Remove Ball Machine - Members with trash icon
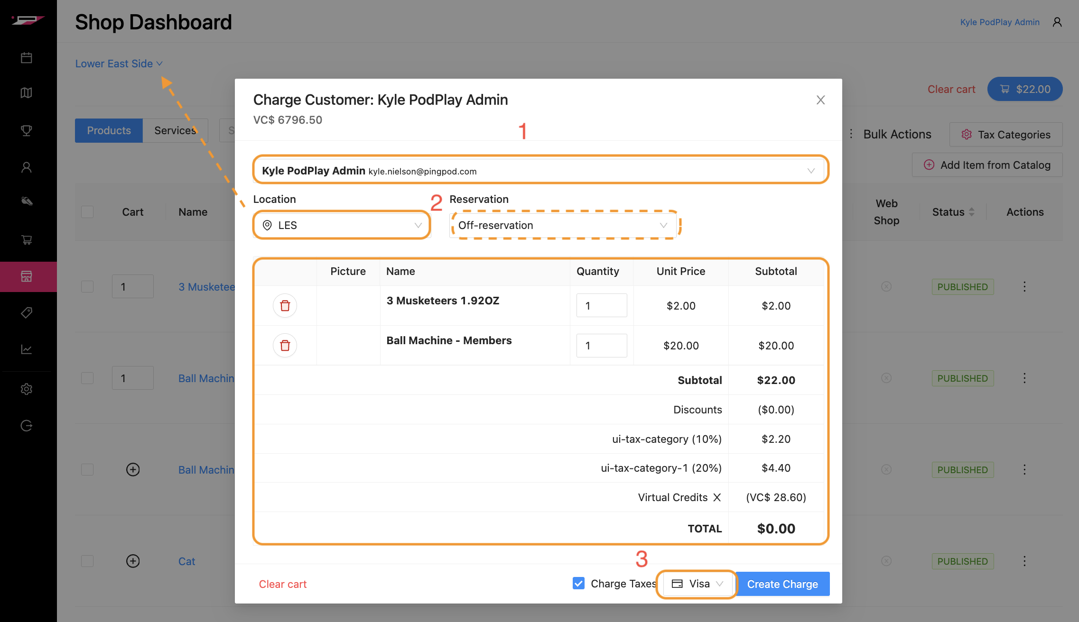1079x622 pixels. pos(285,345)
